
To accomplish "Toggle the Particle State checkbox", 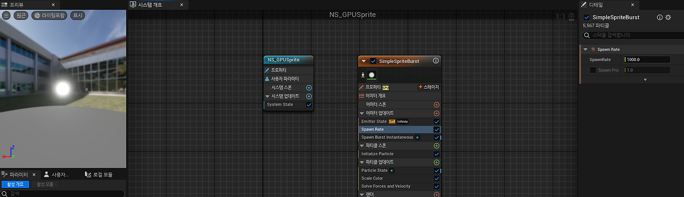I will click(x=437, y=170).
